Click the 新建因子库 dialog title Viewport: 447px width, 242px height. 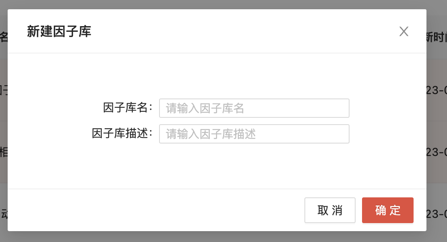pyautogui.click(x=59, y=31)
